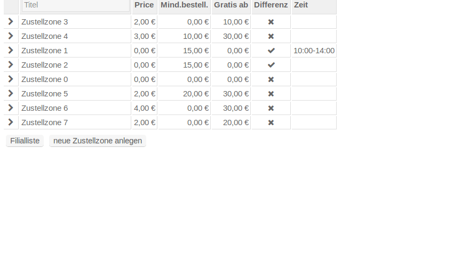
Task: Expand the Zustellzone 4 row
Action: click(11, 36)
